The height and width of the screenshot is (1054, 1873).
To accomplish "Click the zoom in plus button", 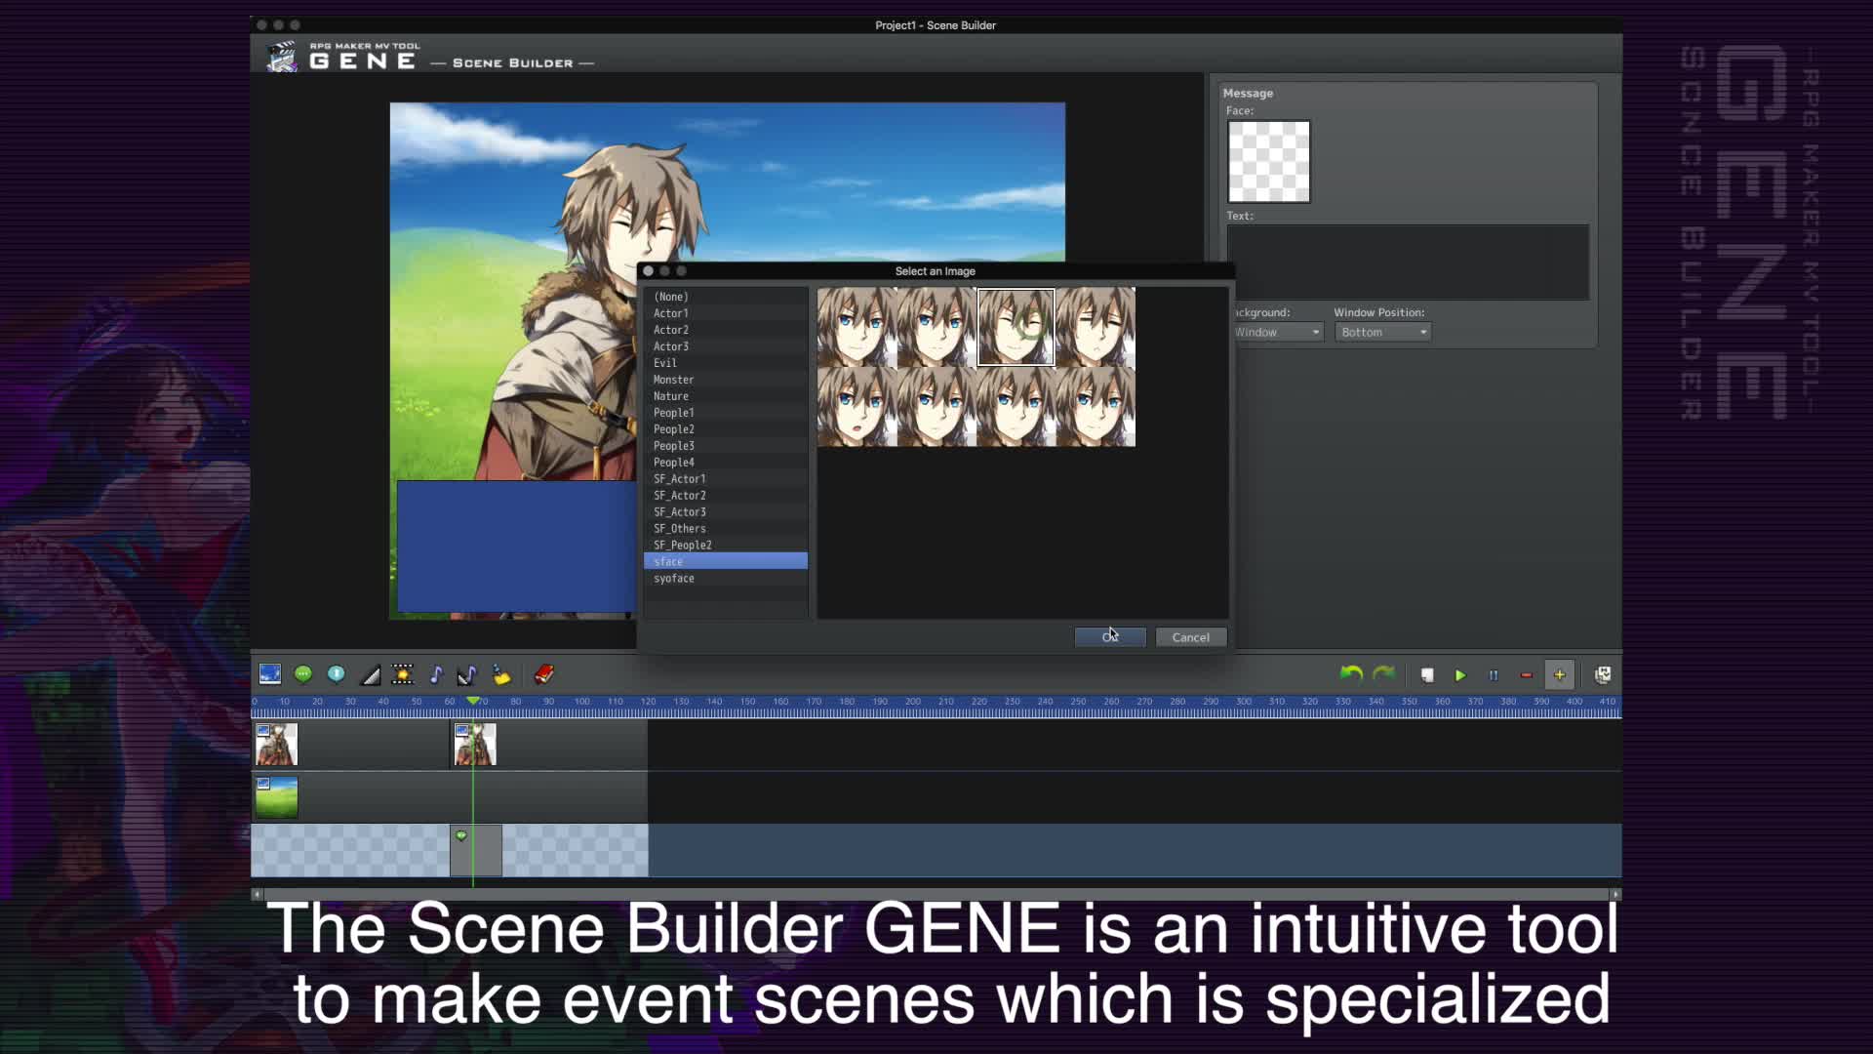I will (1559, 674).
